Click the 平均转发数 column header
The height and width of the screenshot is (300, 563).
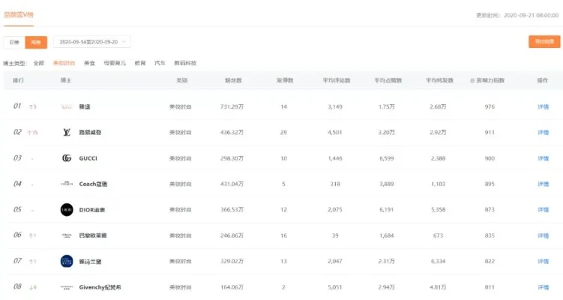tap(439, 80)
